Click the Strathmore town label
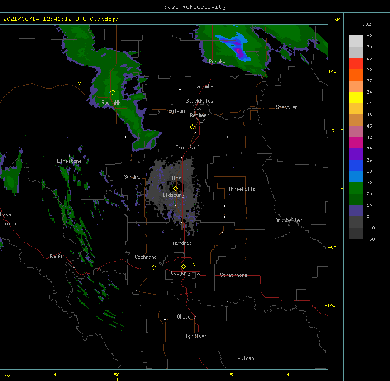 click(x=233, y=275)
